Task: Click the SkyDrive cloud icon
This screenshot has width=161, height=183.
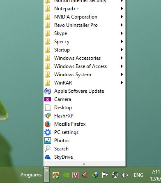Action: pos(48,157)
